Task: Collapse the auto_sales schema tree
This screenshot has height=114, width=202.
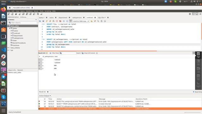Action: pos(8,26)
